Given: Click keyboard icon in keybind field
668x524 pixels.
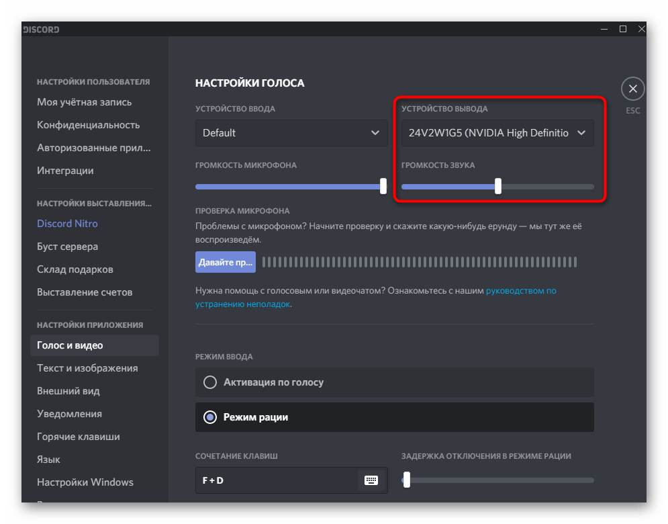Looking at the screenshot, I should pyautogui.click(x=371, y=480).
